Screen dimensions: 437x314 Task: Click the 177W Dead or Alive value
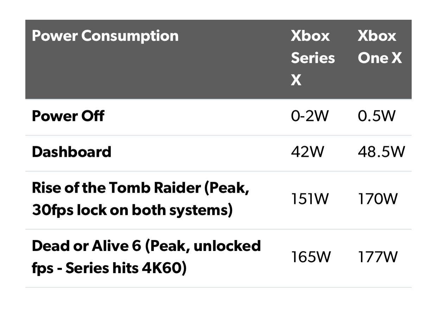coord(377,257)
